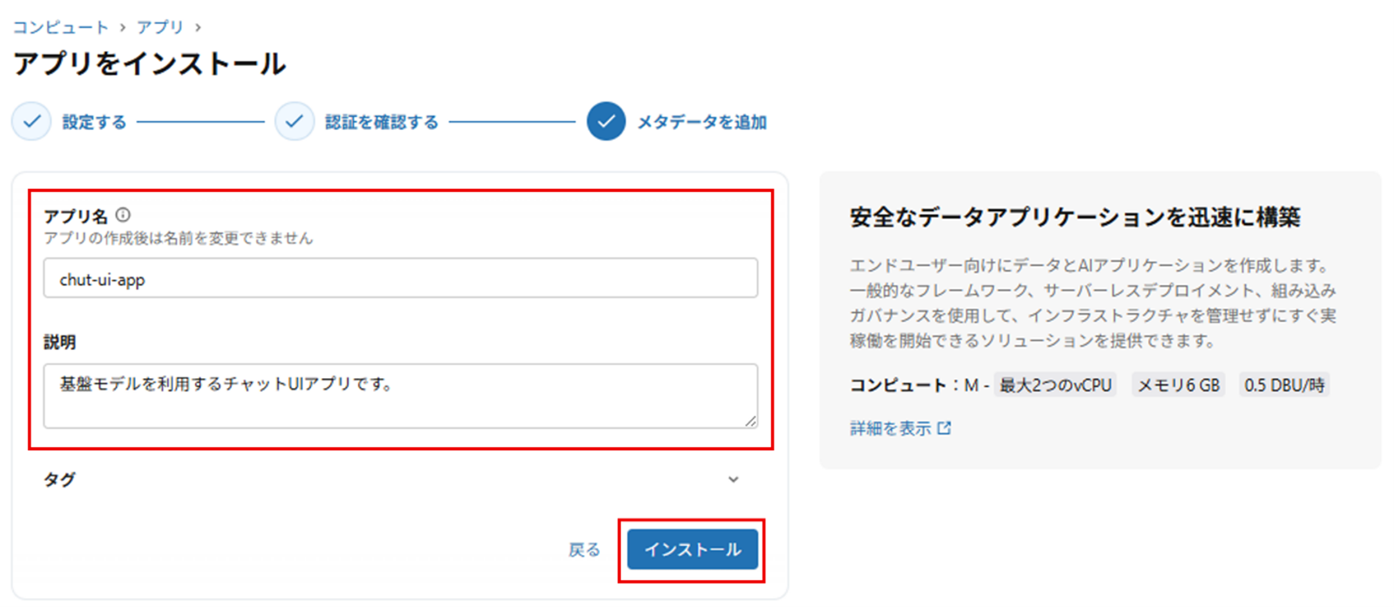The height and width of the screenshot is (607, 1394).
Task: Click the メタデータを追加 step checkmark circle
Action: tap(606, 122)
